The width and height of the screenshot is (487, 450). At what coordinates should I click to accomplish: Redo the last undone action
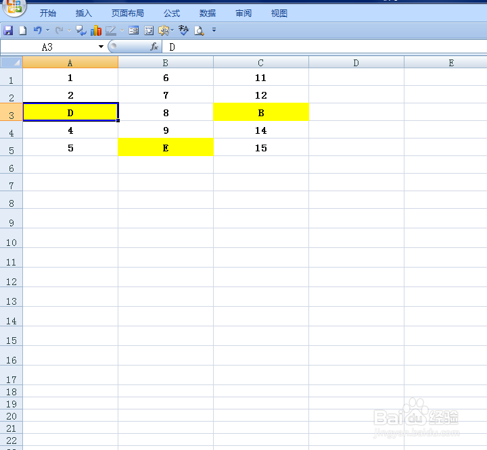pyautogui.click(x=59, y=30)
